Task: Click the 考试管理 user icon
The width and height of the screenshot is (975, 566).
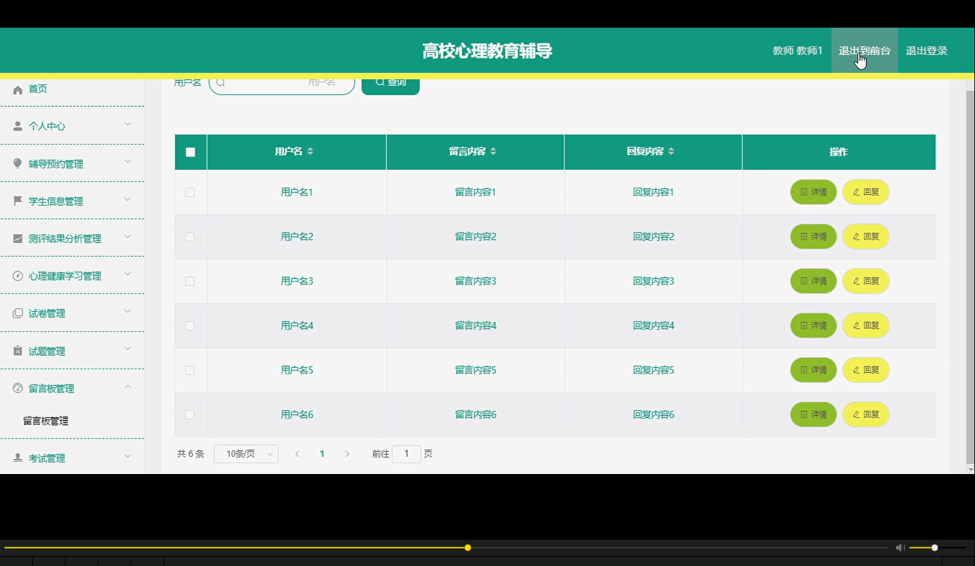Action: (x=18, y=457)
